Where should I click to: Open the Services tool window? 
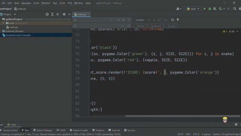[x=130, y=130]
